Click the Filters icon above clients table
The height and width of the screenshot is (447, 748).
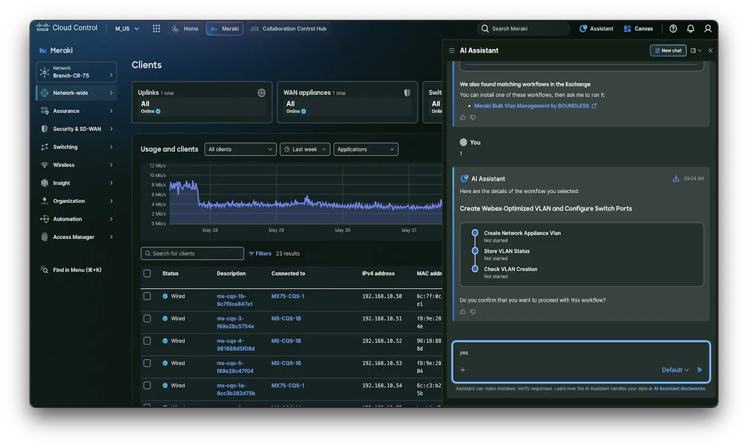(251, 254)
